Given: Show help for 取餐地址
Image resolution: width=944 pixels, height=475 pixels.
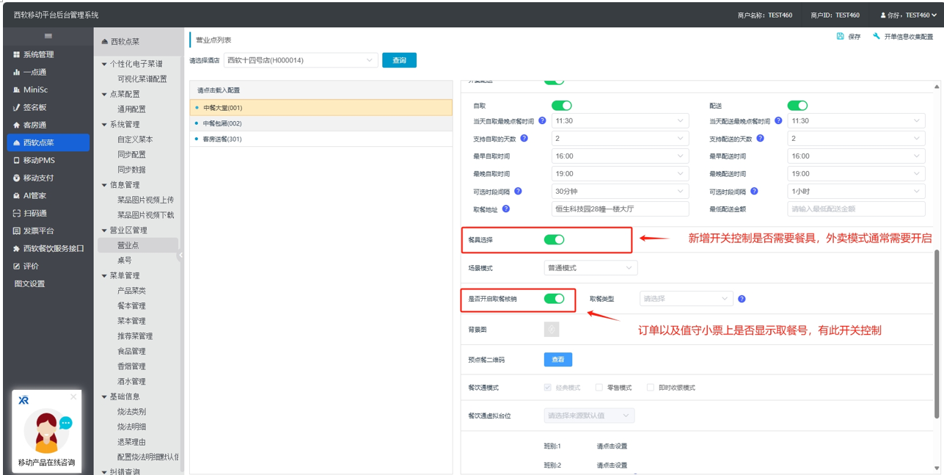Looking at the screenshot, I should coord(506,209).
